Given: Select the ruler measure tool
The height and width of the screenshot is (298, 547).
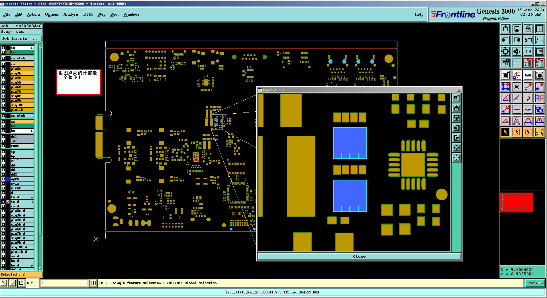Looking at the screenshot, I should (528, 75).
